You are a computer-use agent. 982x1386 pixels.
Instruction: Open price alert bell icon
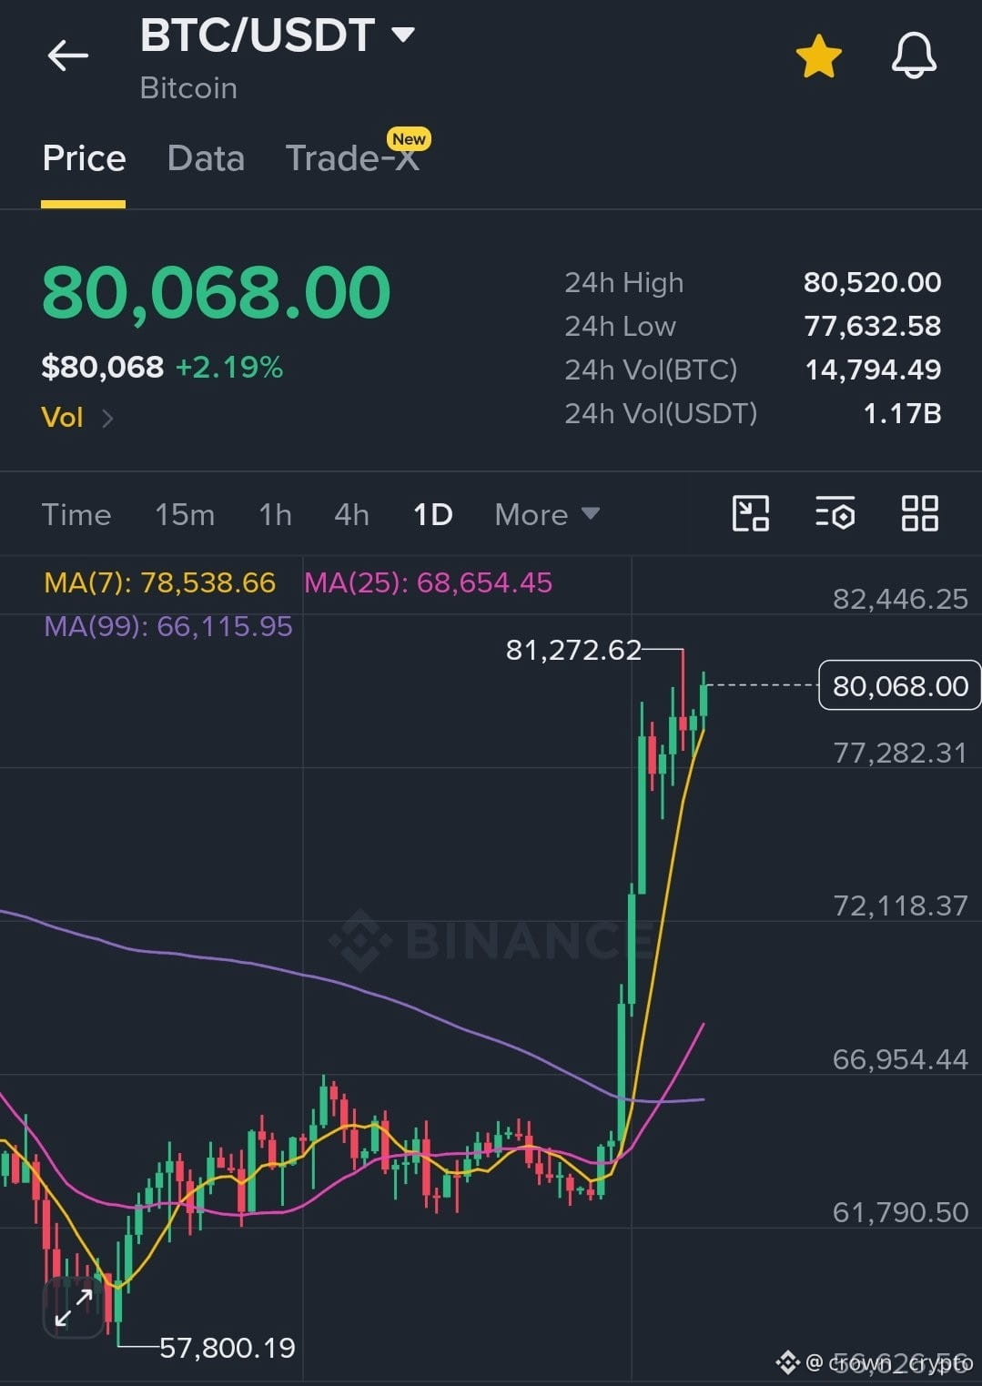click(914, 56)
